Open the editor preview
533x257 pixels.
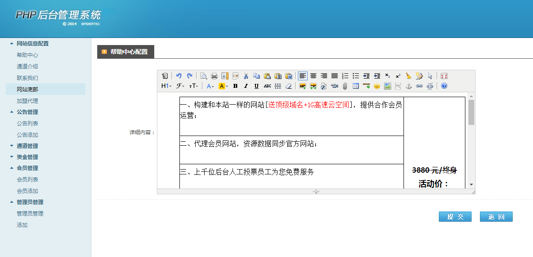click(x=204, y=76)
